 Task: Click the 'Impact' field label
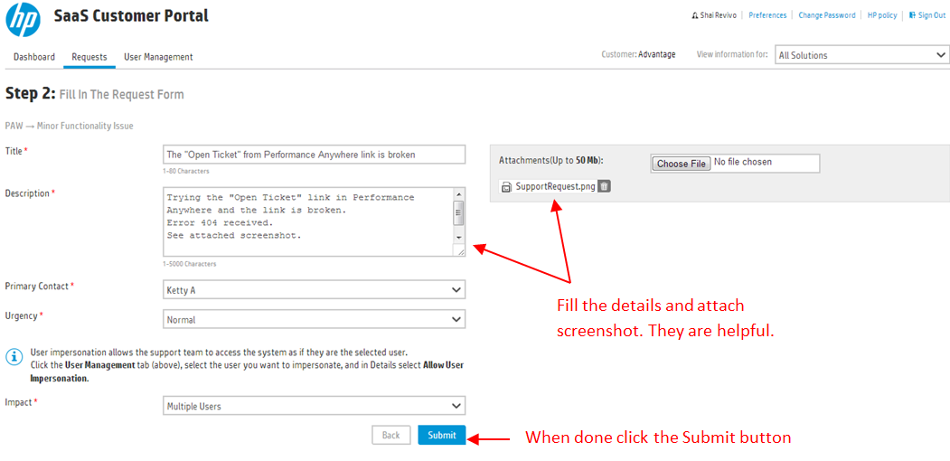coord(21,402)
